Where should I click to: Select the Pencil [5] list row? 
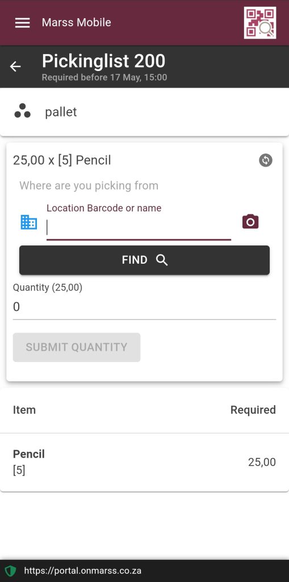point(144,462)
